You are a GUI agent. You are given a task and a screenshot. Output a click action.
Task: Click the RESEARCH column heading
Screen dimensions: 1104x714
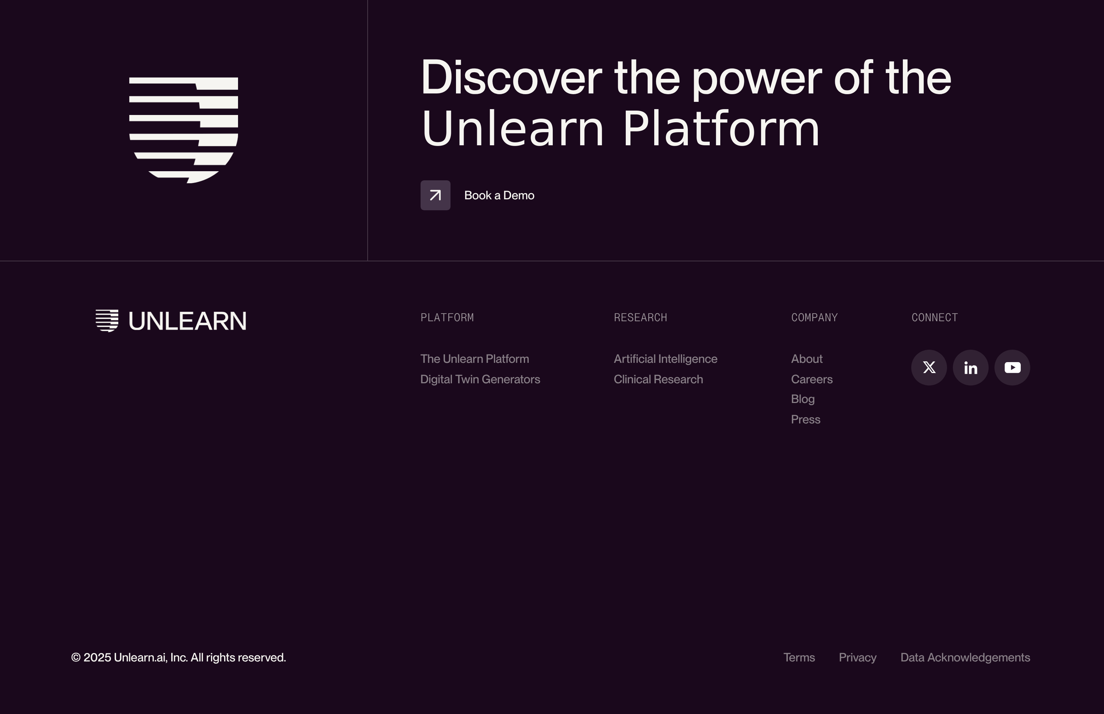tap(640, 318)
